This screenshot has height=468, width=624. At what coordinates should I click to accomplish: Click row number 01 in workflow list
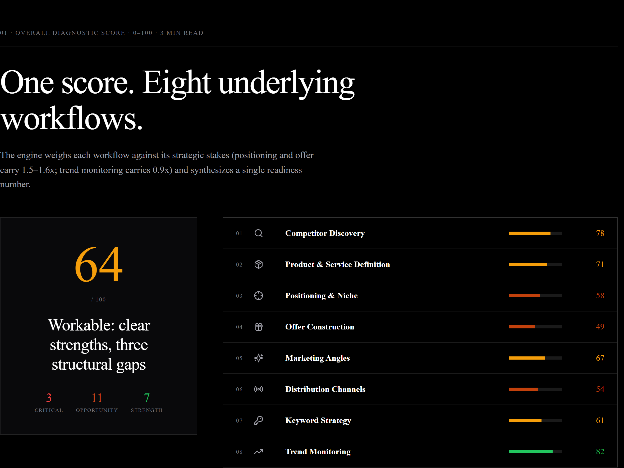[x=239, y=233]
